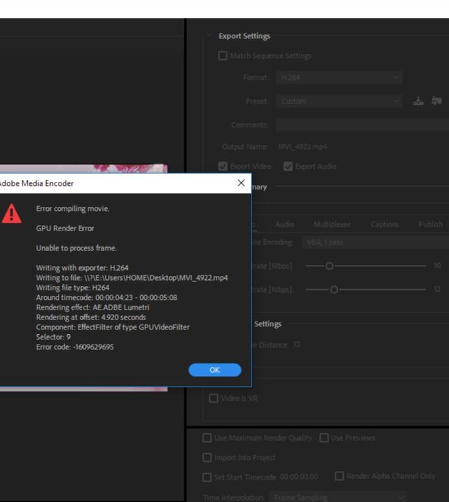Click the 'Rendering effect: AE.ADBE Lumetri' line
This screenshot has height=502, width=449.
[92, 308]
